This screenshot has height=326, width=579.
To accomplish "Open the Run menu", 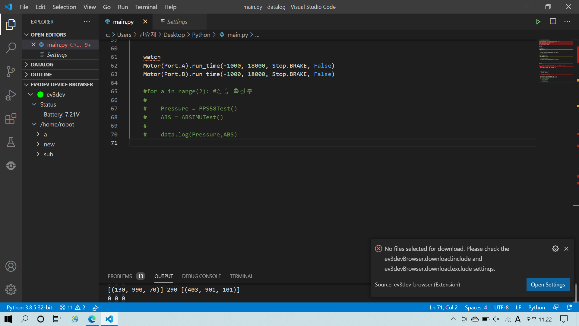I will [x=123, y=7].
